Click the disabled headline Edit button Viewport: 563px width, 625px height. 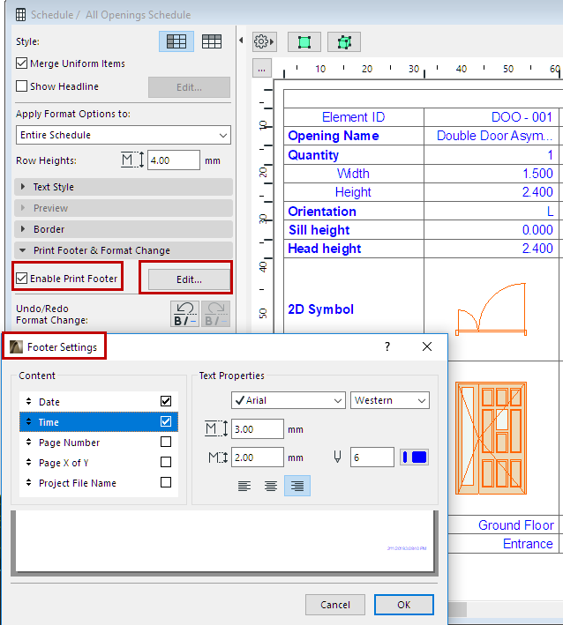(x=189, y=87)
